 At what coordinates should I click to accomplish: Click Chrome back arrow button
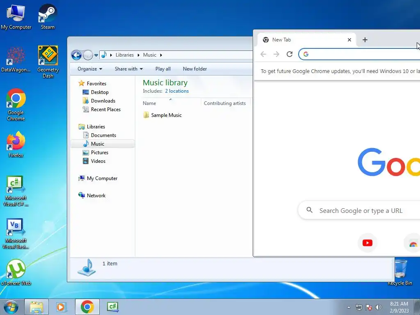[263, 54]
